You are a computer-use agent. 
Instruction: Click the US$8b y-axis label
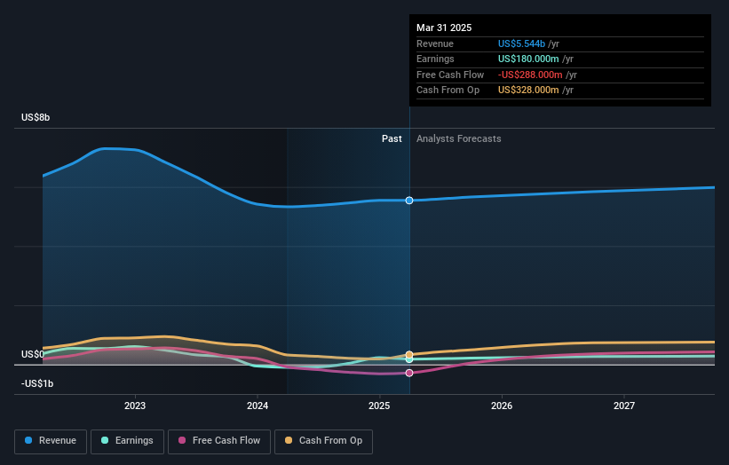pos(36,117)
